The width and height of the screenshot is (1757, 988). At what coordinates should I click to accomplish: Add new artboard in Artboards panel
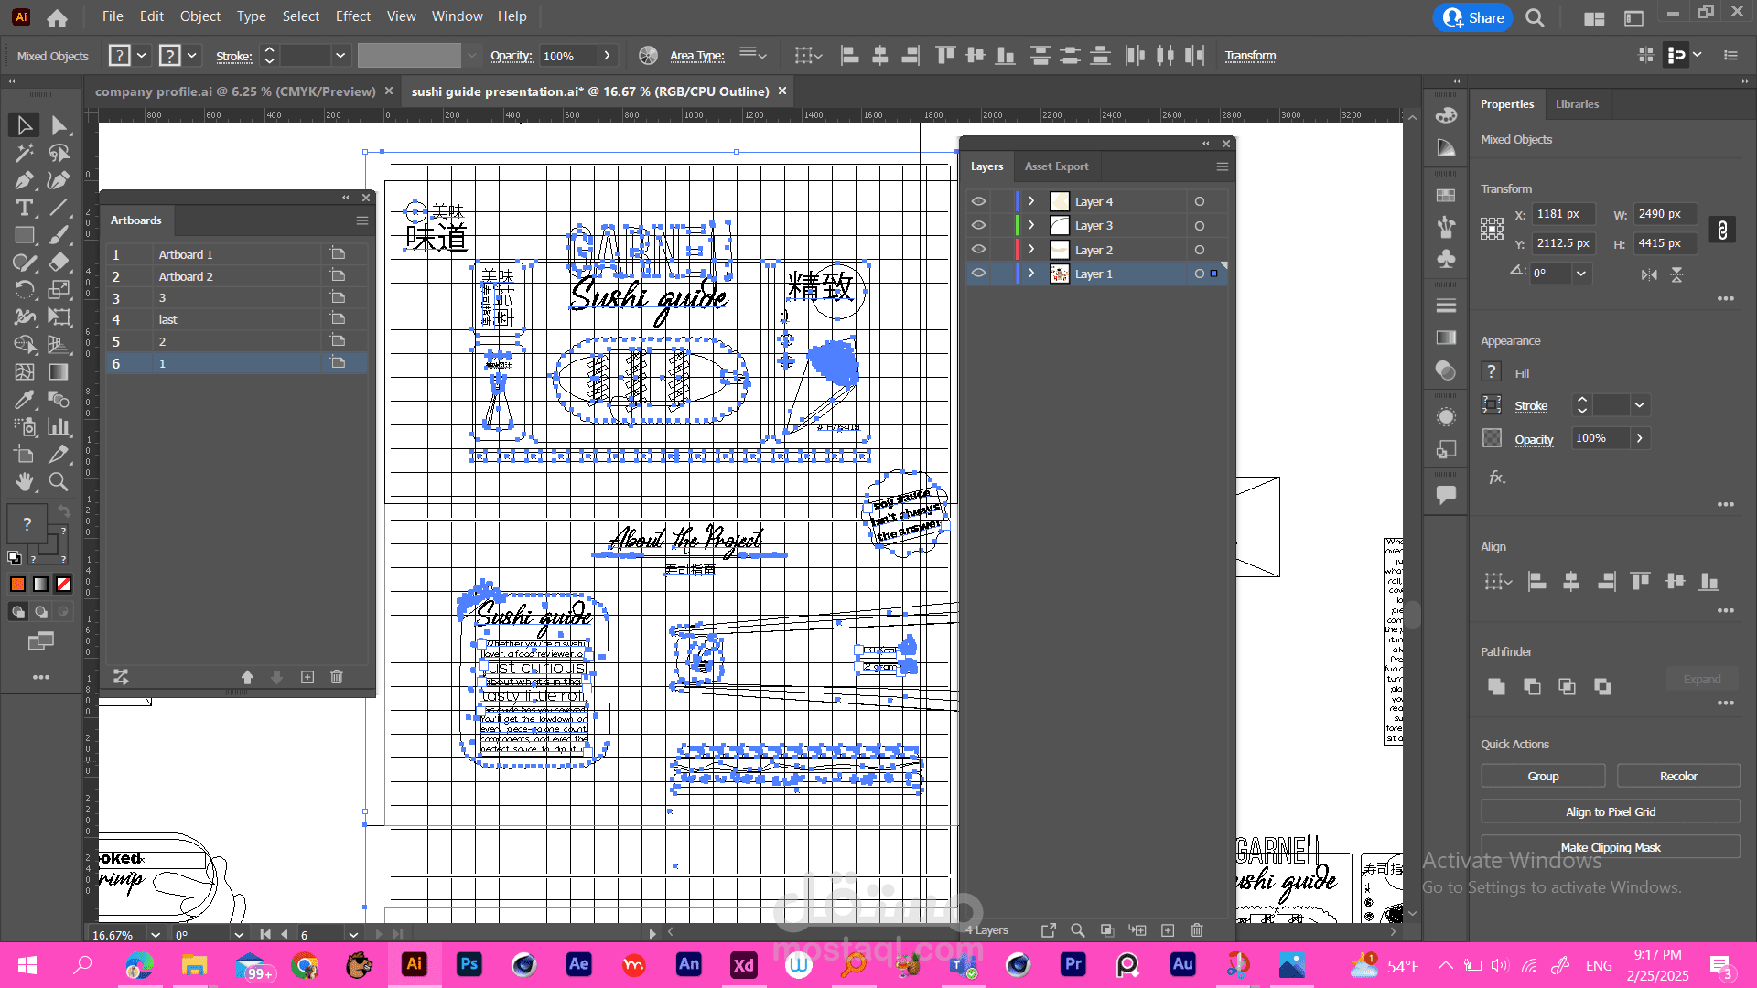(307, 677)
